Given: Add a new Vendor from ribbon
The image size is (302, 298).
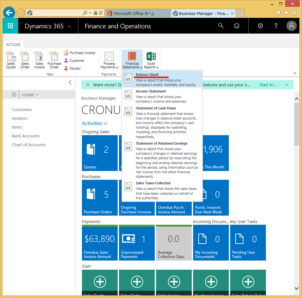Looking at the screenshot, I should (72, 68).
